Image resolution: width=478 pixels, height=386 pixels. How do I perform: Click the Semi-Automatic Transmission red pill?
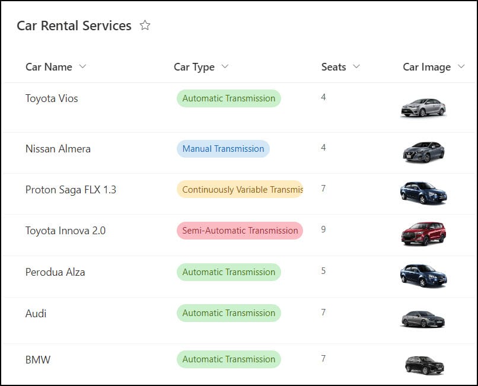pyautogui.click(x=240, y=231)
